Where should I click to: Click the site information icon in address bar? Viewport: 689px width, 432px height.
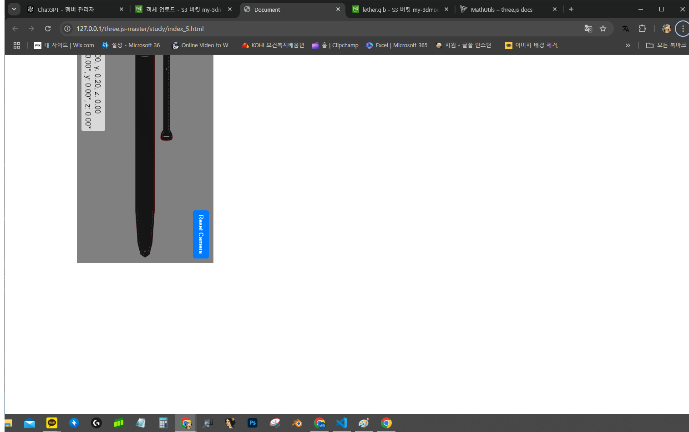click(x=67, y=29)
